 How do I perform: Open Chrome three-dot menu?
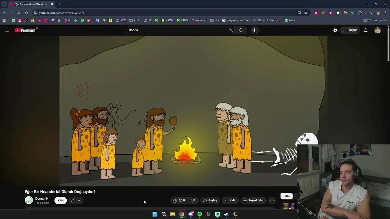click(x=385, y=13)
